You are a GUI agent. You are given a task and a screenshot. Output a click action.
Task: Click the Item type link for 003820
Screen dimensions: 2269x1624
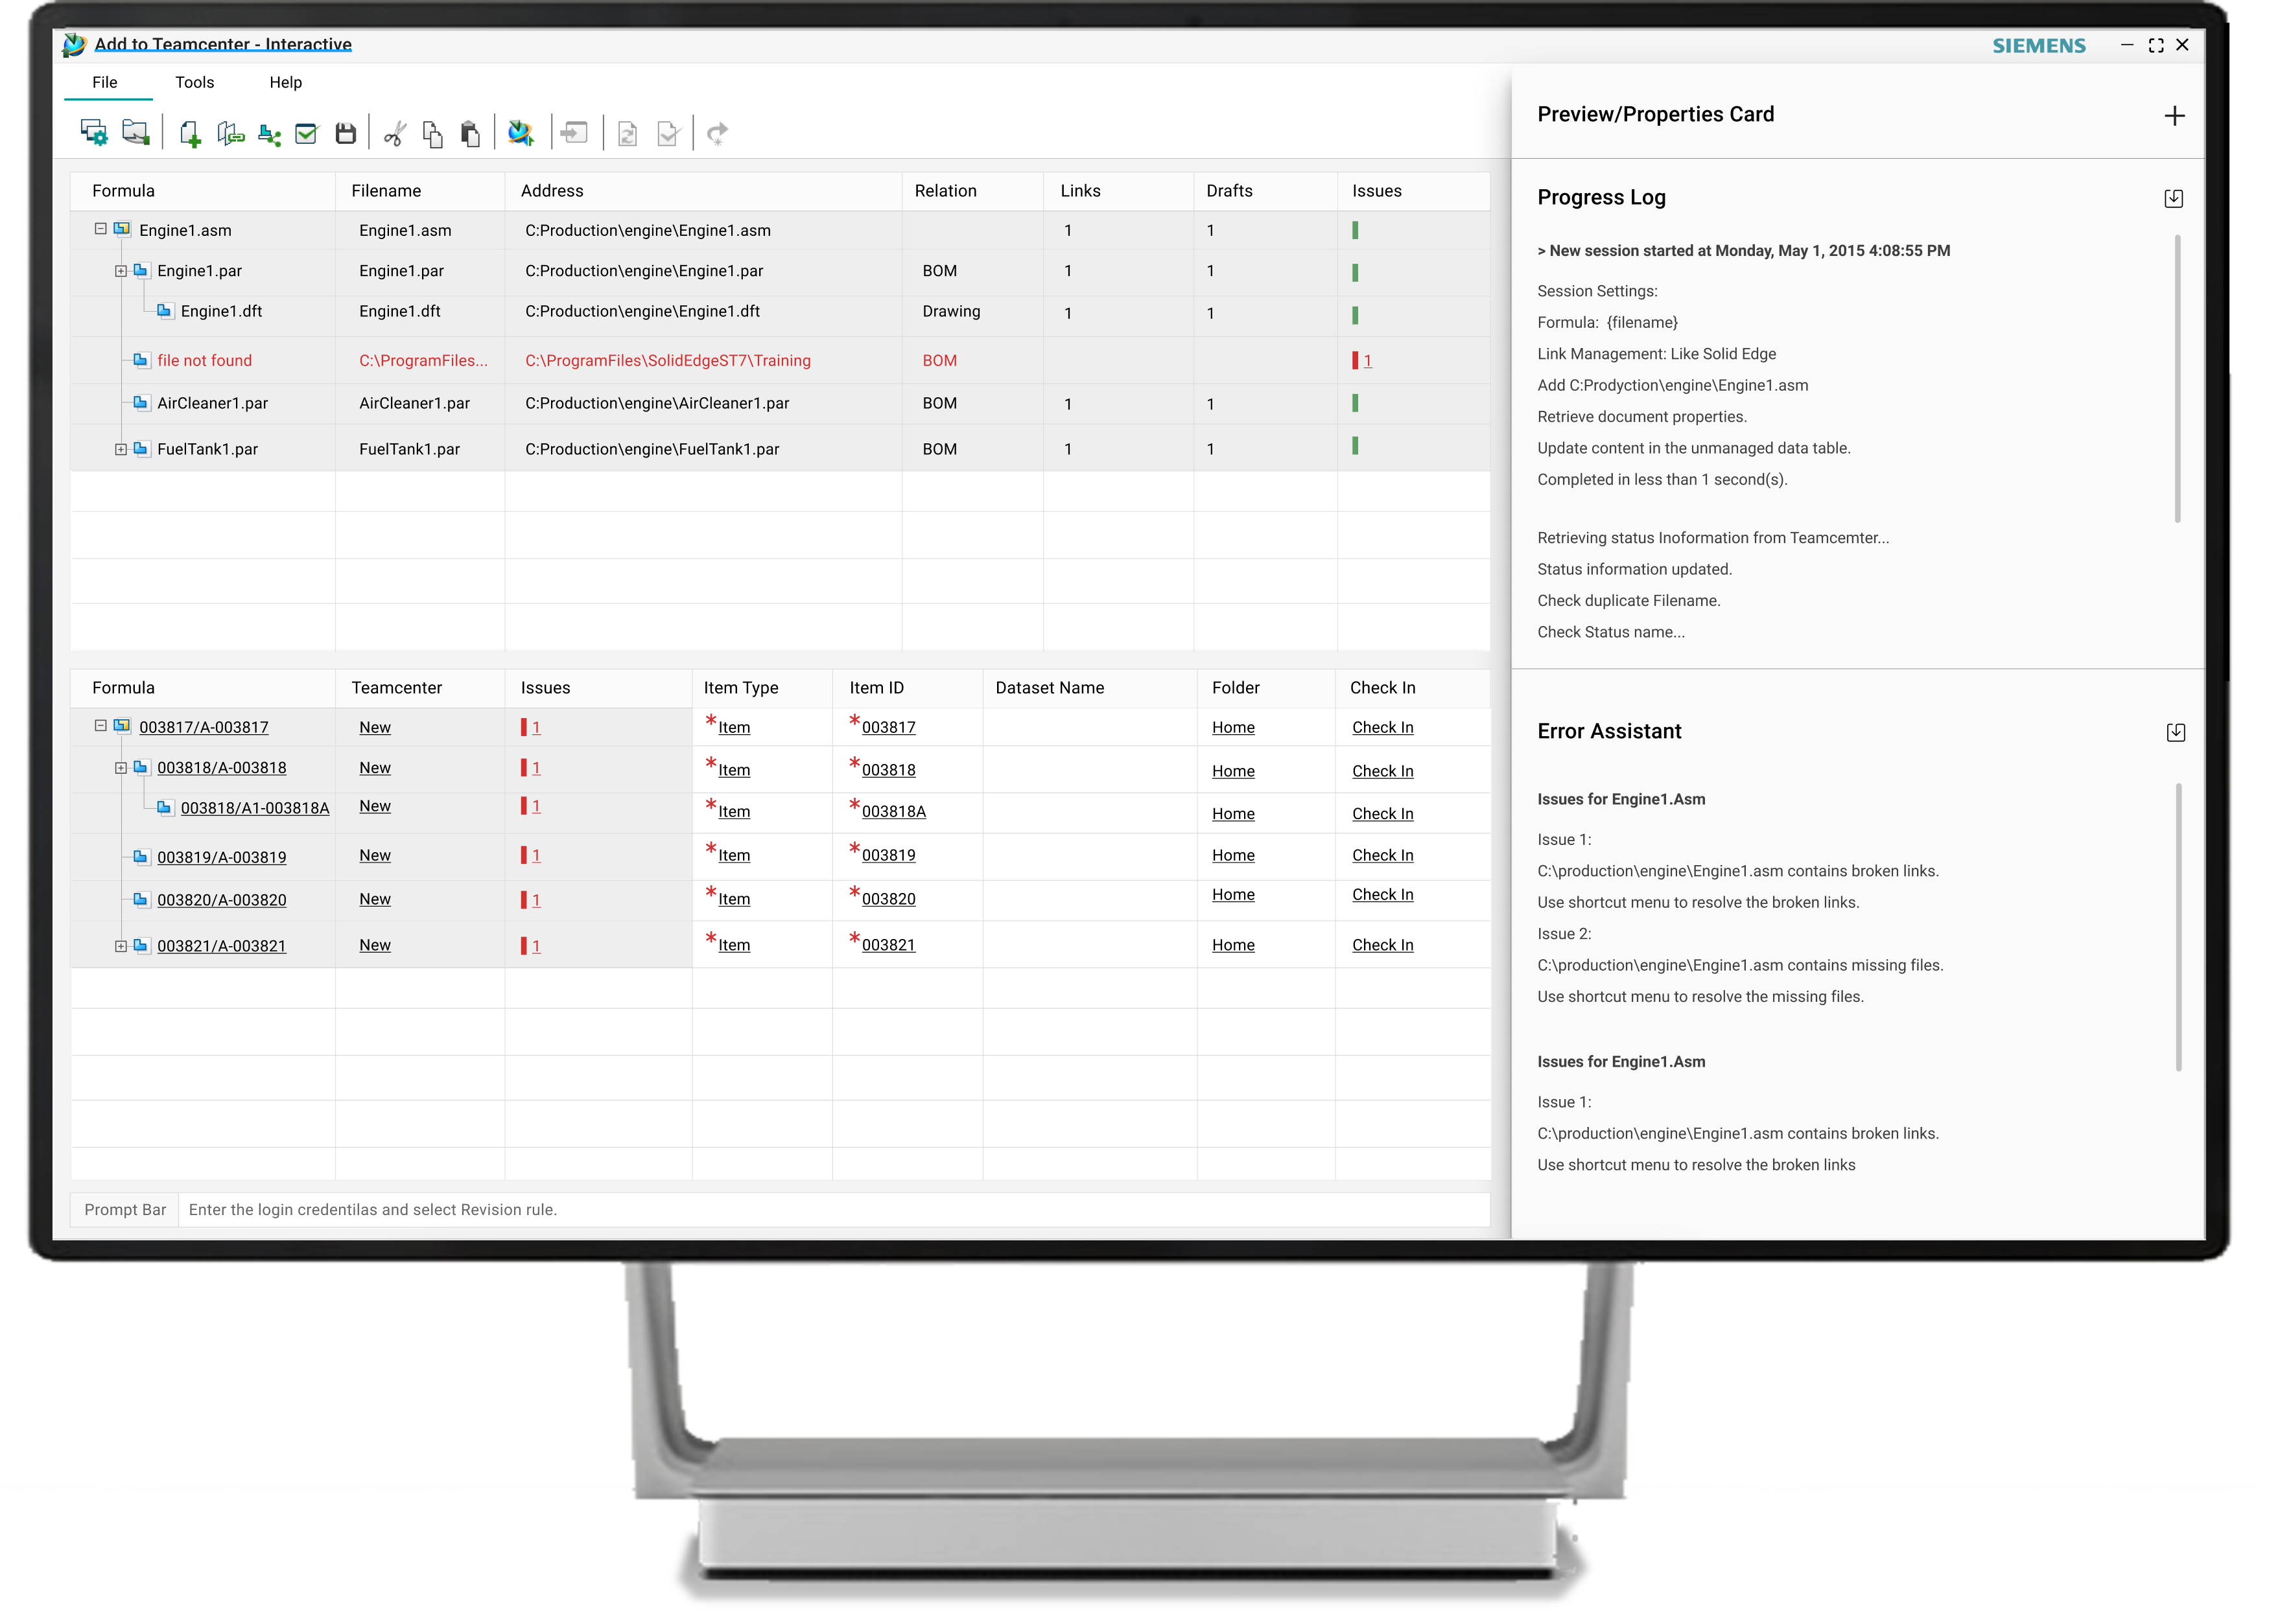(733, 899)
